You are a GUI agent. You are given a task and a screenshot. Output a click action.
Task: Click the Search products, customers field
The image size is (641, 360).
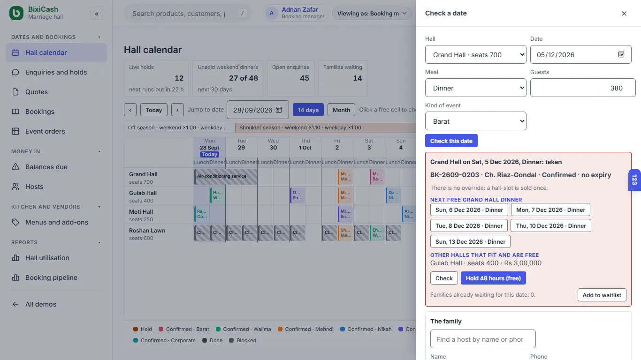click(187, 14)
